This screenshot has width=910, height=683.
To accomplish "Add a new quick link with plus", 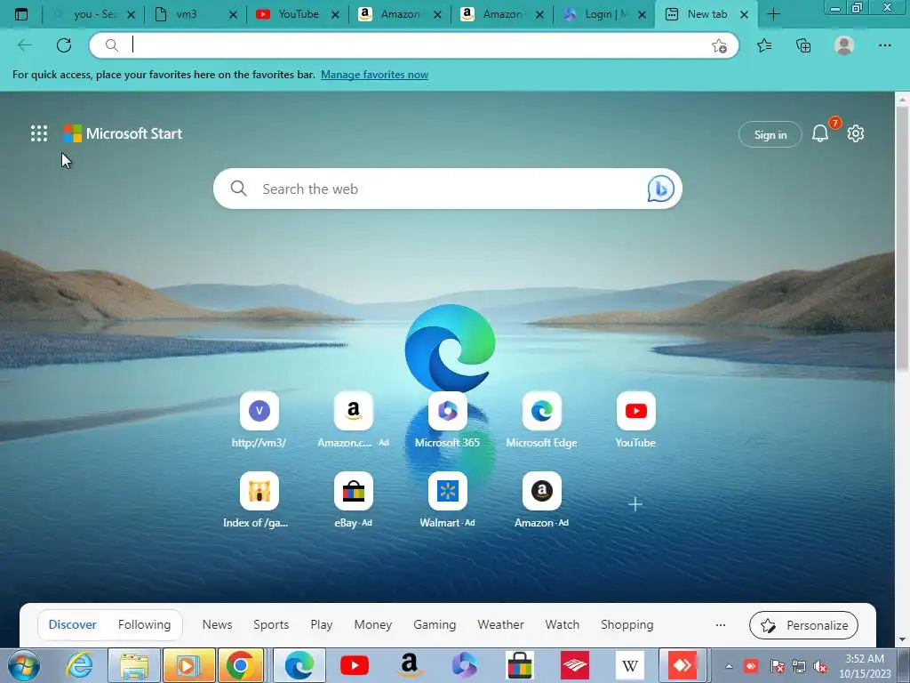I will (635, 504).
